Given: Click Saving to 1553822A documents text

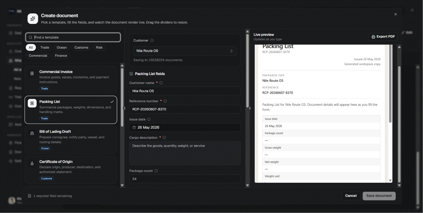Looking at the screenshot, I should (158, 60).
